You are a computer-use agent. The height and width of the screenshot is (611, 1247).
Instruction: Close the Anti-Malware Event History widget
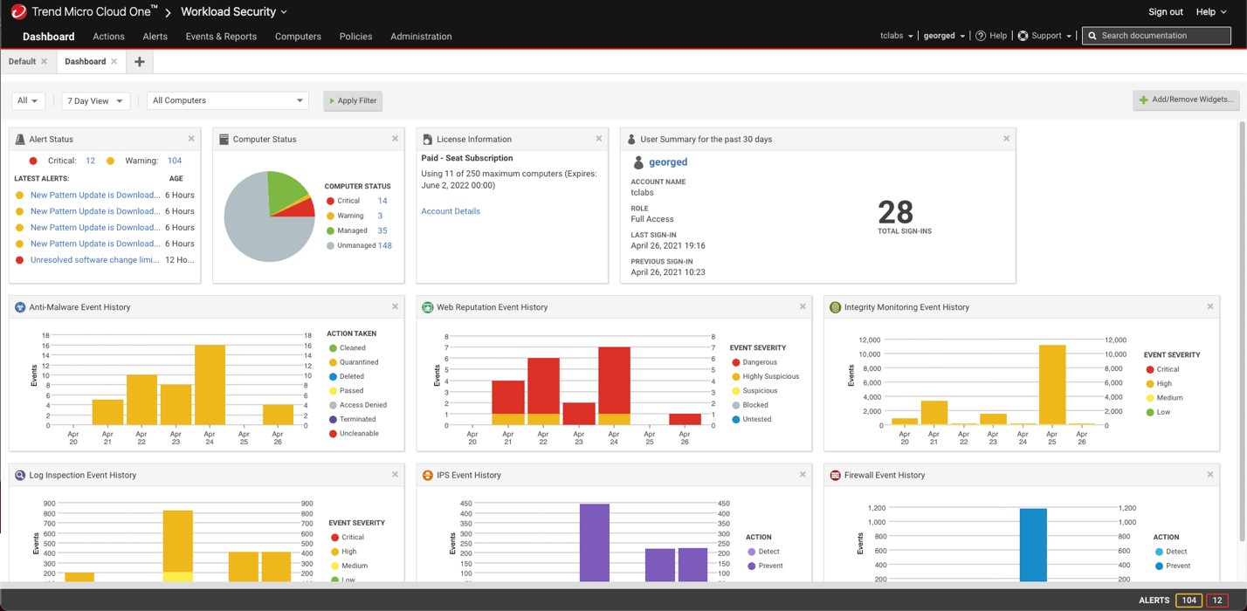click(x=395, y=306)
